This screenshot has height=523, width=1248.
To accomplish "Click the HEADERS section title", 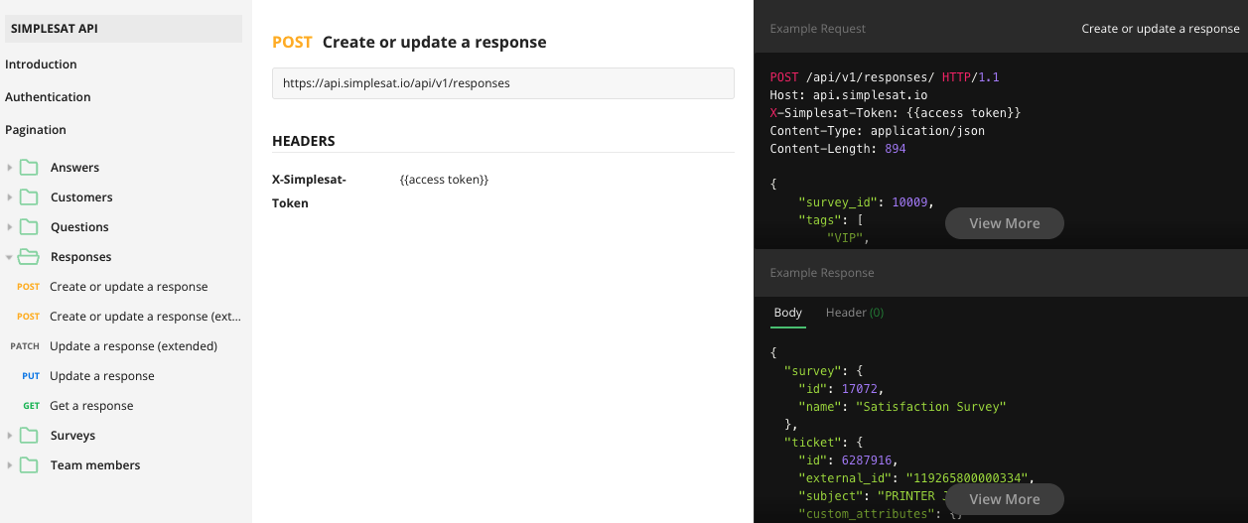I will tap(304, 141).
